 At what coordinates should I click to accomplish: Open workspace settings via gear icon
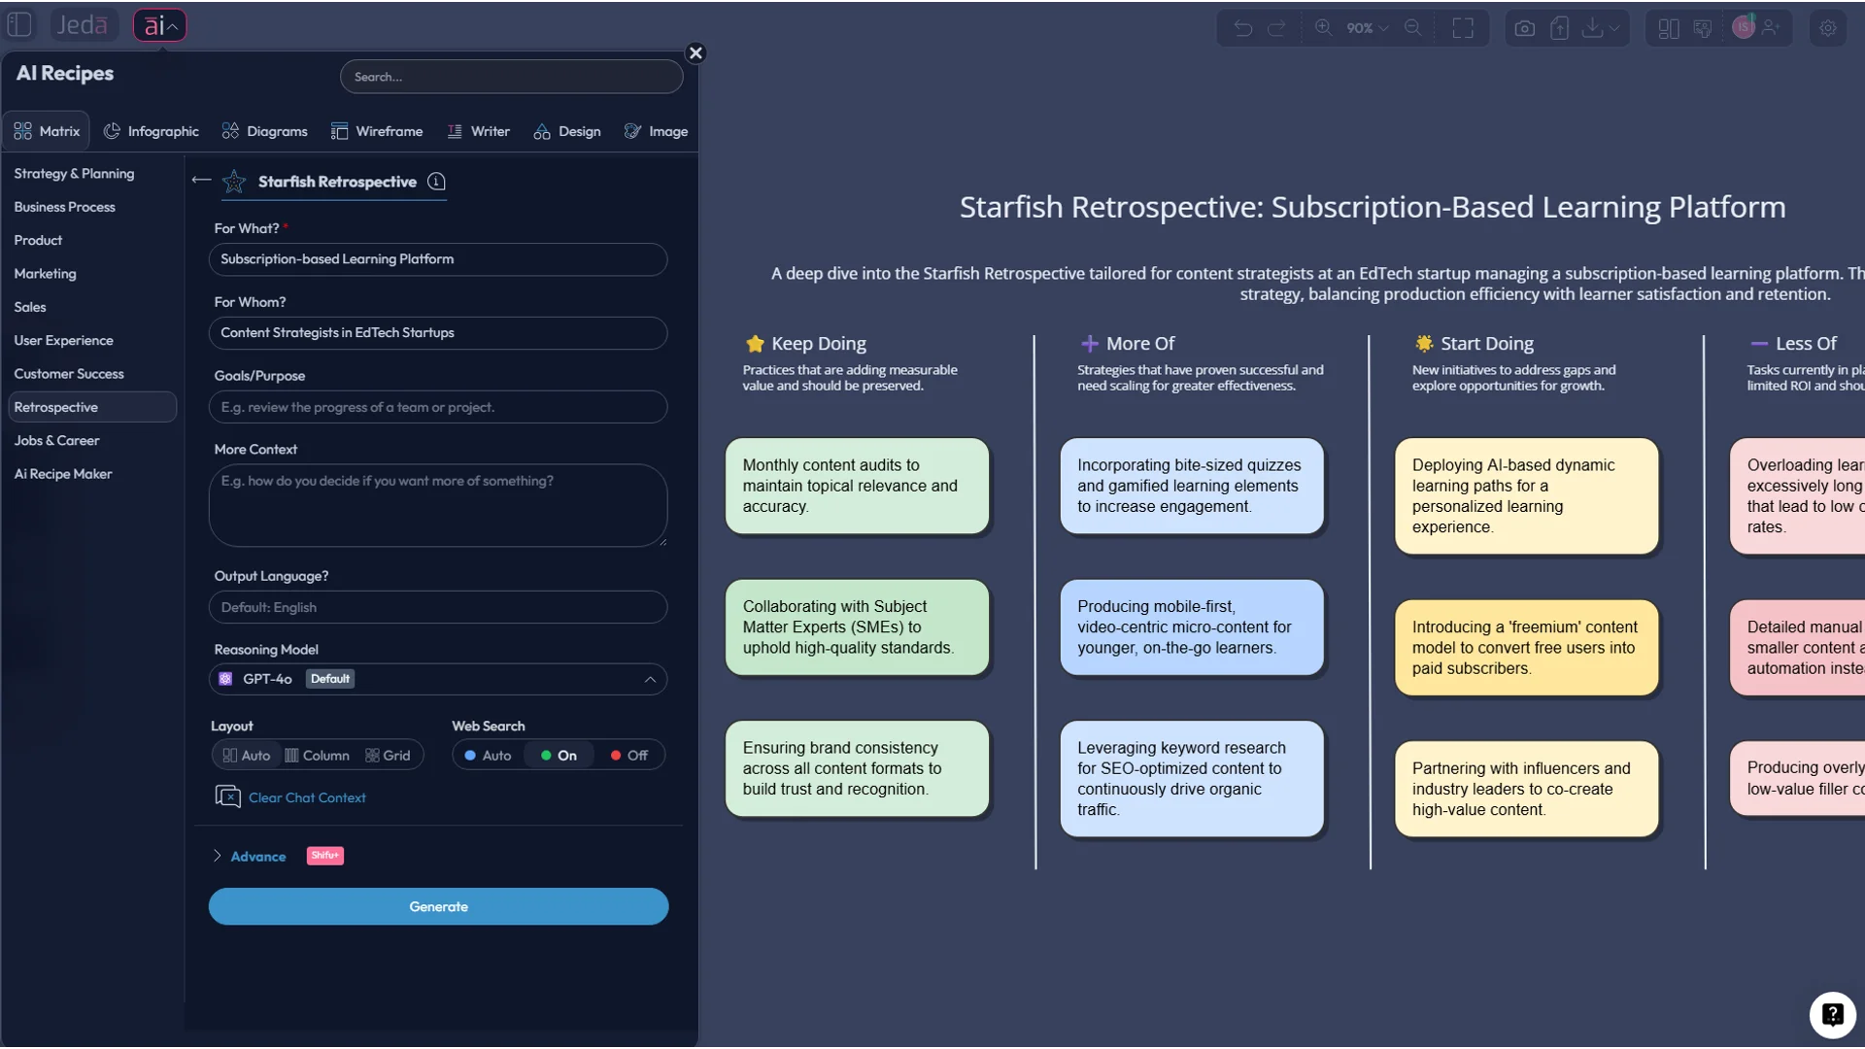[1829, 28]
